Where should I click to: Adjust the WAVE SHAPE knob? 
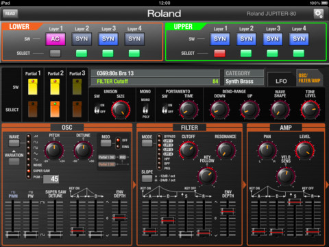coord(280,110)
